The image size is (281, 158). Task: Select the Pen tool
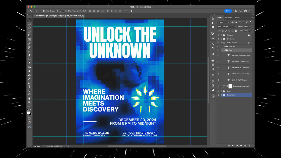click(x=29, y=83)
